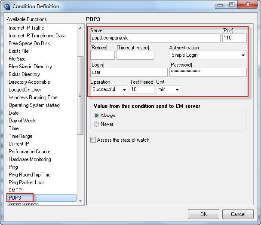Select Performance Counter in the list
The image size is (261, 225).
tap(30, 152)
